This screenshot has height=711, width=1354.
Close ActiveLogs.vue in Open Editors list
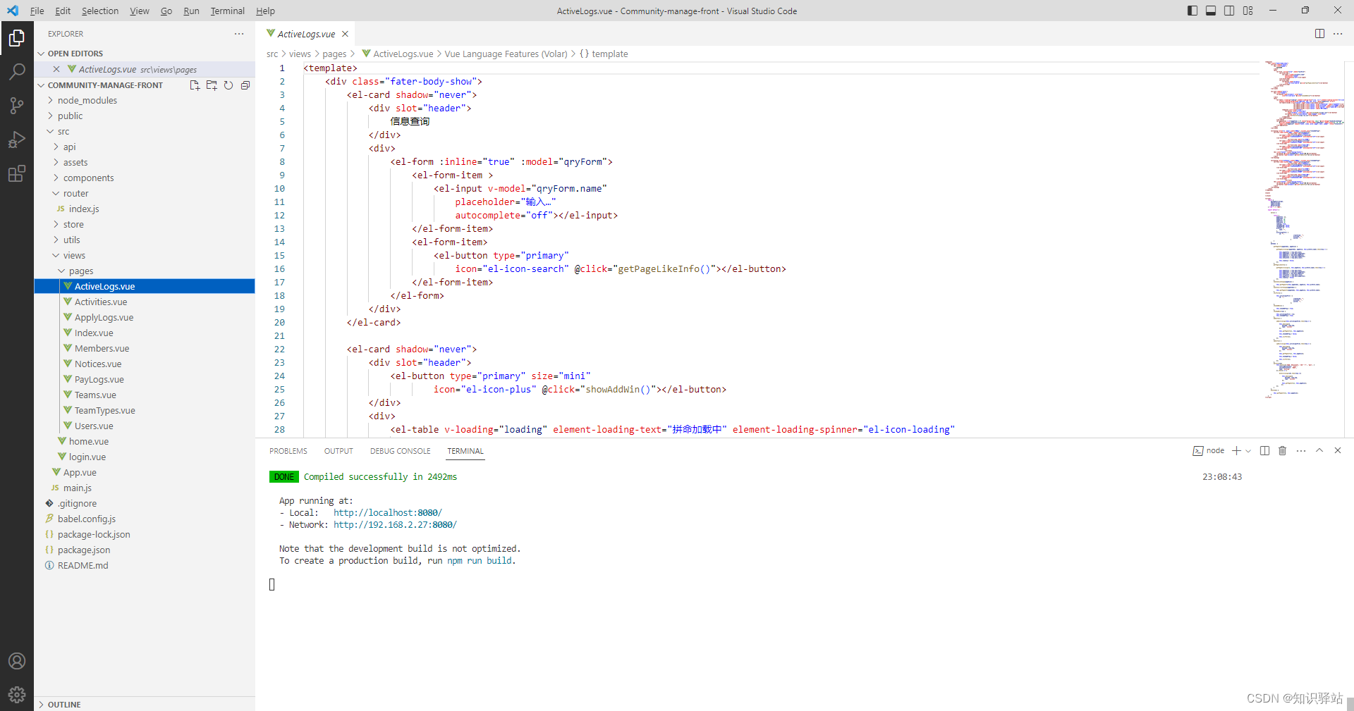point(56,69)
